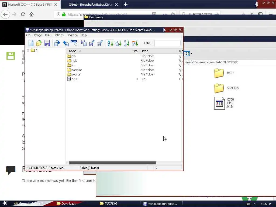Click the Name column header in WinImage
This screenshot has width=276, height=207.
(x=92, y=51)
